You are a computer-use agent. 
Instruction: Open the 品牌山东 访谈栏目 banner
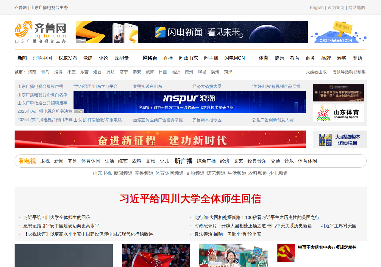click(x=340, y=139)
